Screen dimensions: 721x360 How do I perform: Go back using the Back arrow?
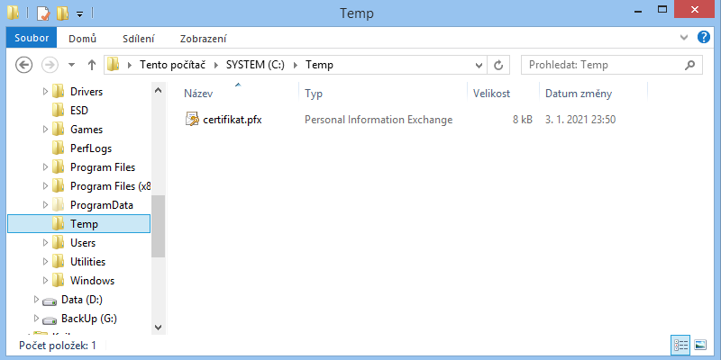24,65
